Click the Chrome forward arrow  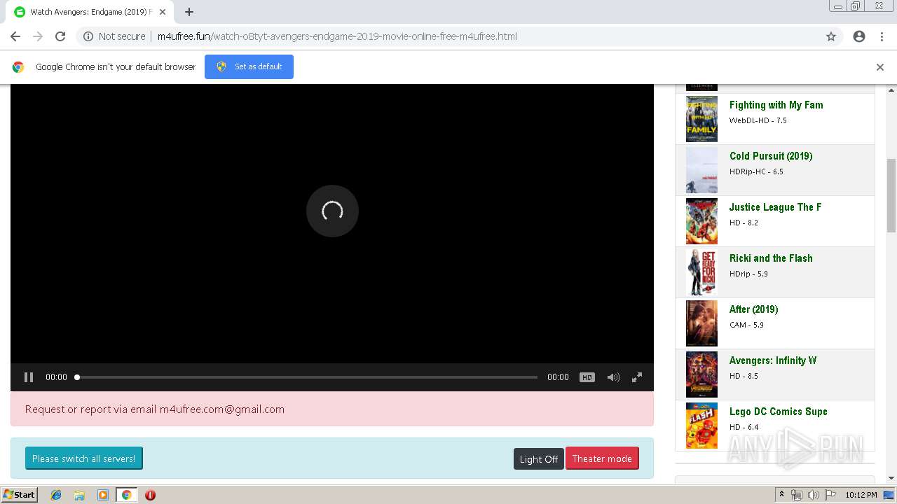click(x=38, y=36)
